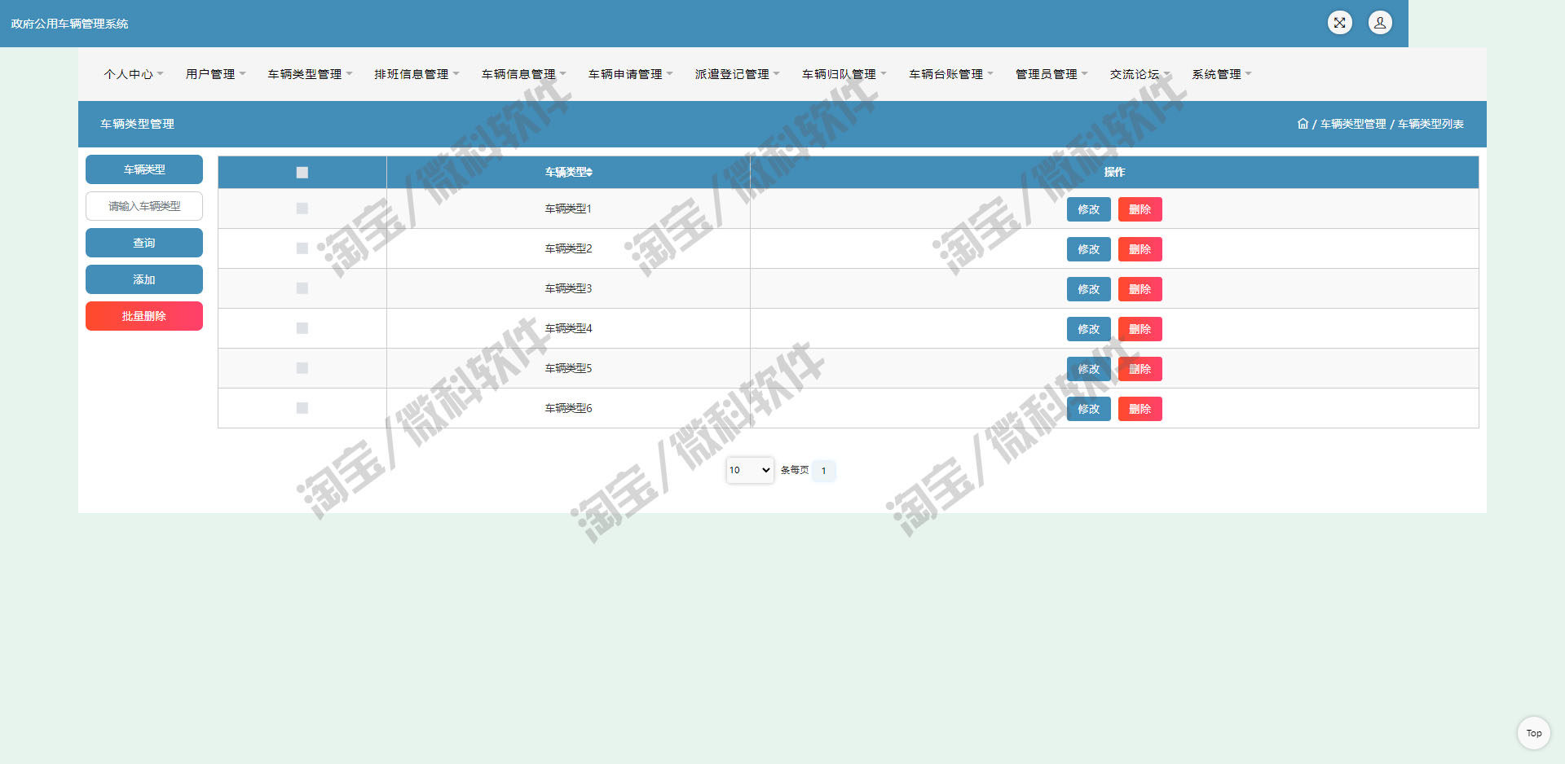The width and height of the screenshot is (1565, 764).
Task: Open the 个人中心 menu
Action: click(x=134, y=74)
